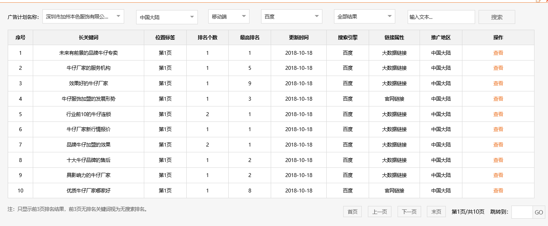The width and height of the screenshot is (548, 226).
Task: Open 查看 for 效果好的牛仔厂家
Action: 498,83
